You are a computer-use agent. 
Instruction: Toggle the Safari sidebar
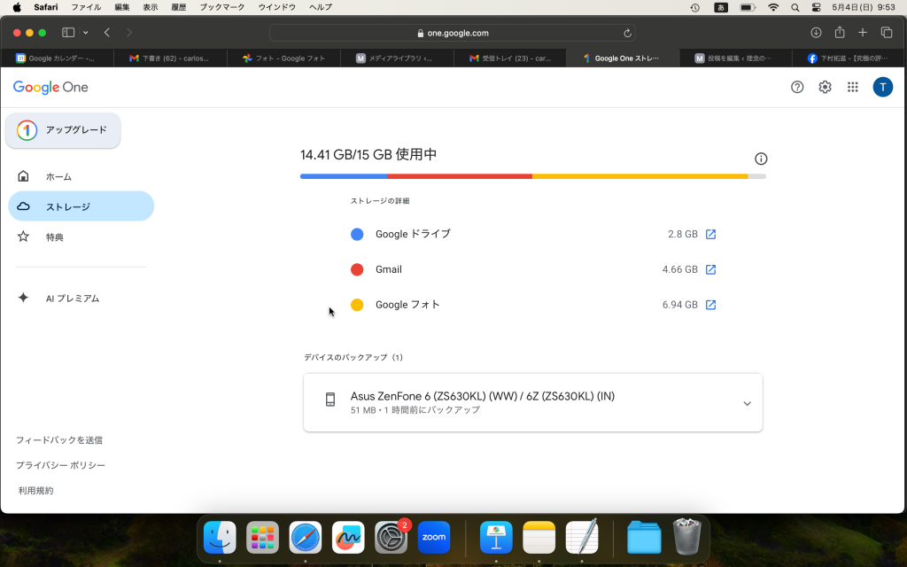pyautogui.click(x=68, y=33)
